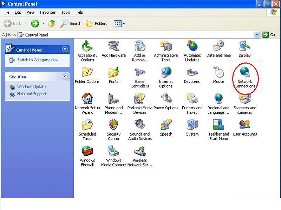Collapse the Control Panel sidebar section
The width and height of the screenshot is (281, 210).
[x=65, y=49]
